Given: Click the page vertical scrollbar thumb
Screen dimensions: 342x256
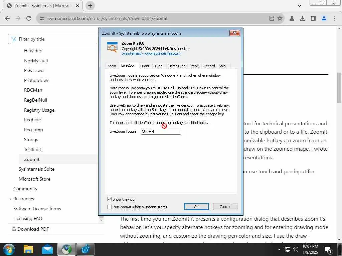Looking at the screenshot, I should click(x=339, y=88).
